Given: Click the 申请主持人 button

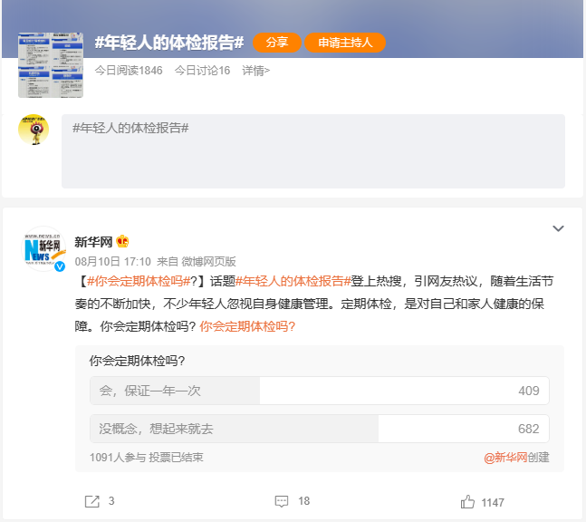Looking at the screenshot, I should [x=345, y=43].
